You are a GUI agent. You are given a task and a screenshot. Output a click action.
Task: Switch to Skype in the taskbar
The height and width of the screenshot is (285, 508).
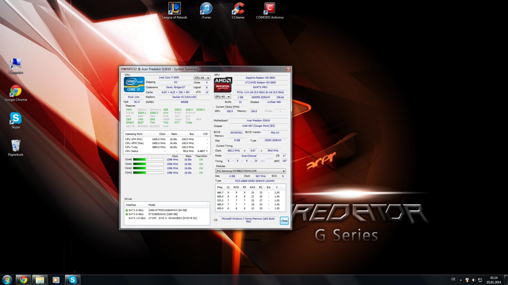[x=73, y=280]
